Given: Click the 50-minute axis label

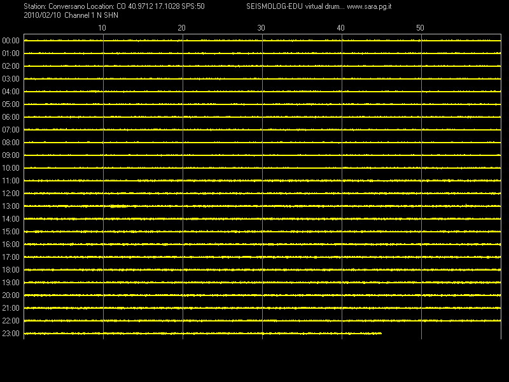Looking at the screenshot, I should 420,28.
